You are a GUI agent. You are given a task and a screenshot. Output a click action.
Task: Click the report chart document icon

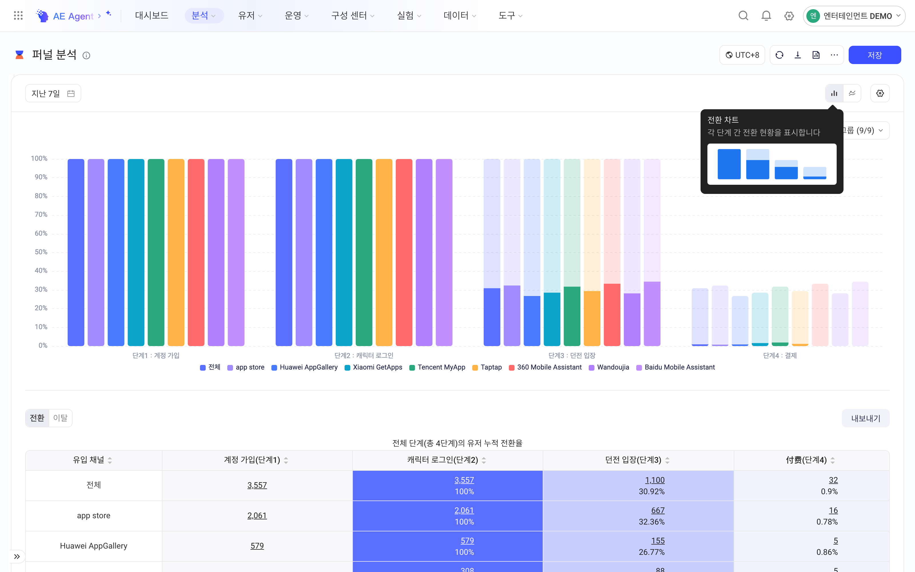pos(816,55)
